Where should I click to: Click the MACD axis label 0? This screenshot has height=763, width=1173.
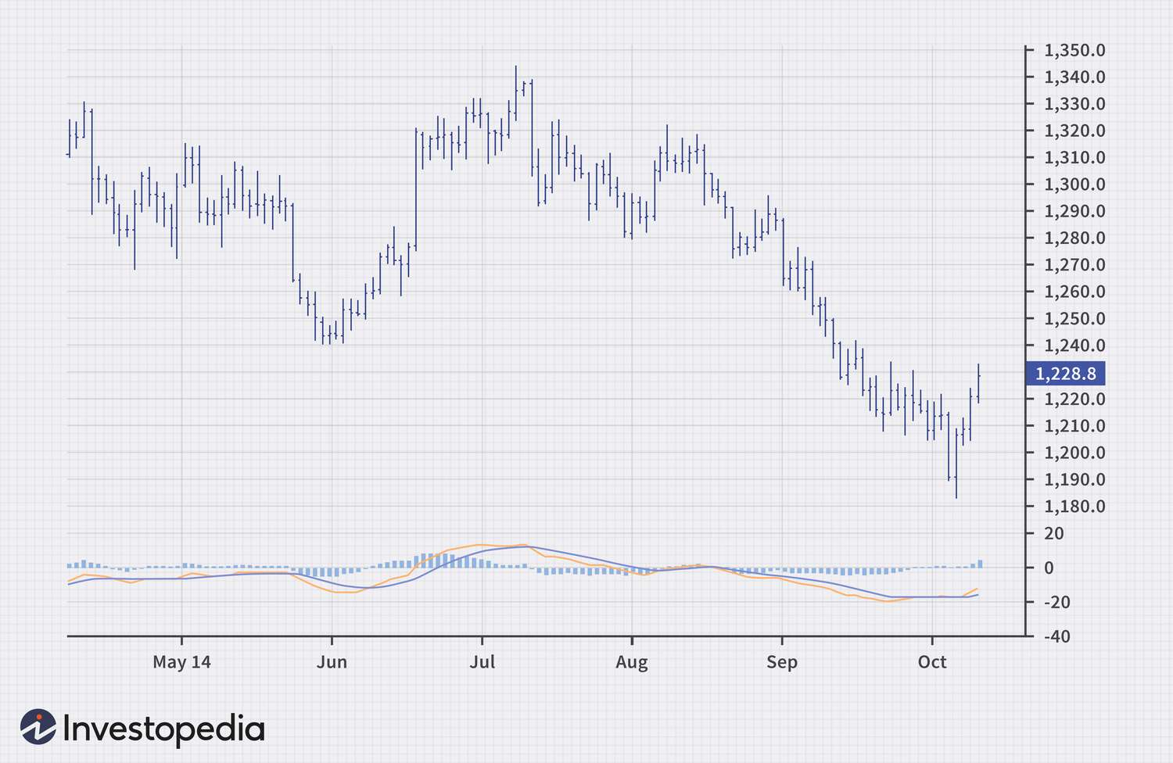click(1049, 568)
